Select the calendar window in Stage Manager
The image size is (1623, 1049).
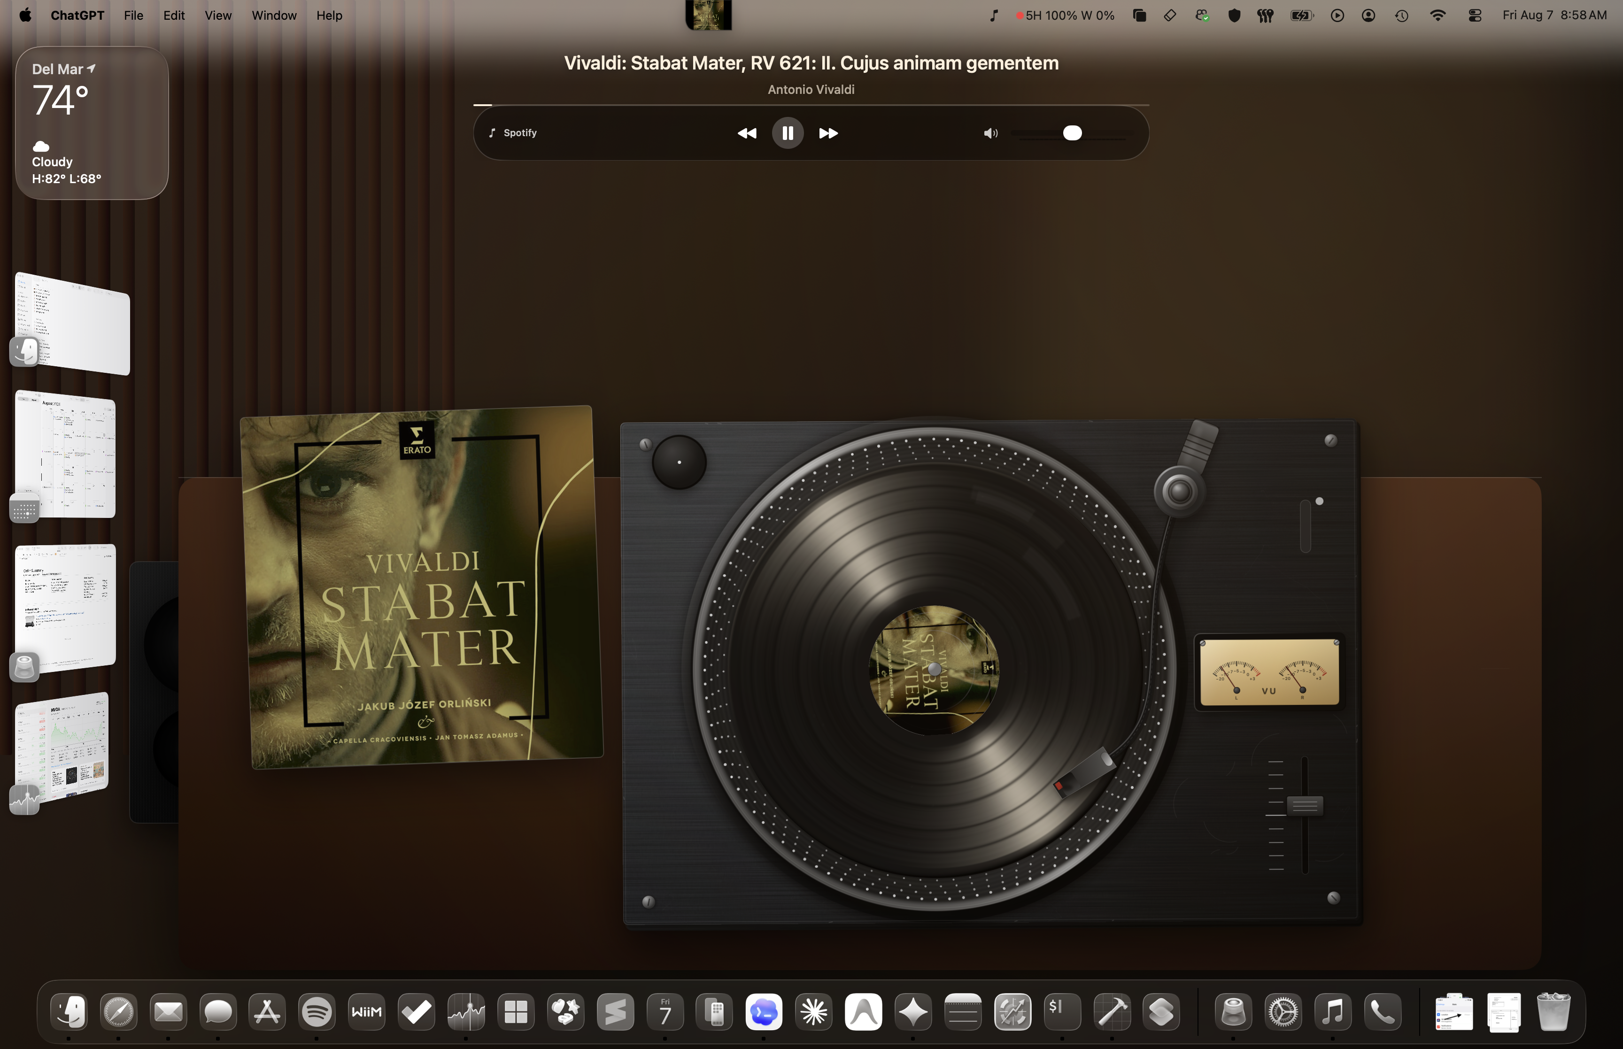click(65, 455)
